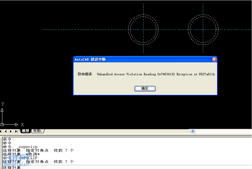The height and width of the screenshot is (169, 252).
Task: Click the last 选择对象 command prompt line
Action: coord(13,167)
